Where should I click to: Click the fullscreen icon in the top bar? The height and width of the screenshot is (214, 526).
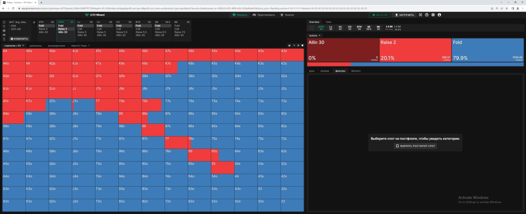click(x=420, y=15)
